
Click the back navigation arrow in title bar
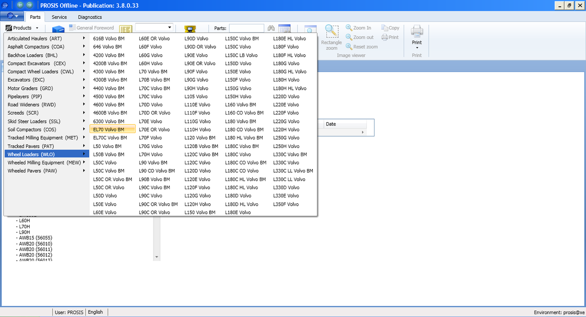point(20,5)
